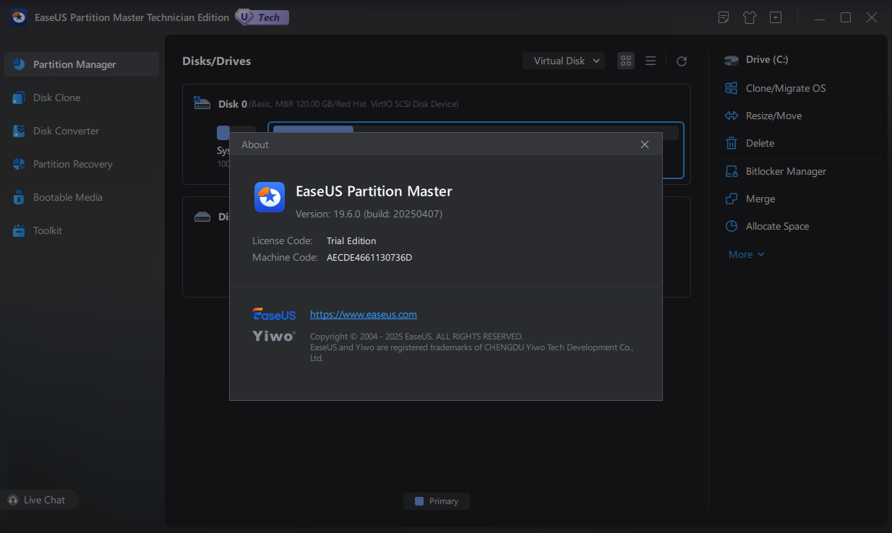Open the Toolkit section

point(47,230)
